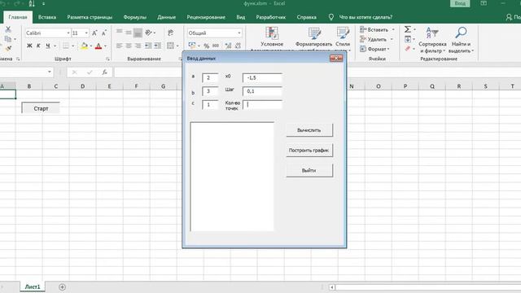Open the font size 11 dropdown

coord(86,33)
